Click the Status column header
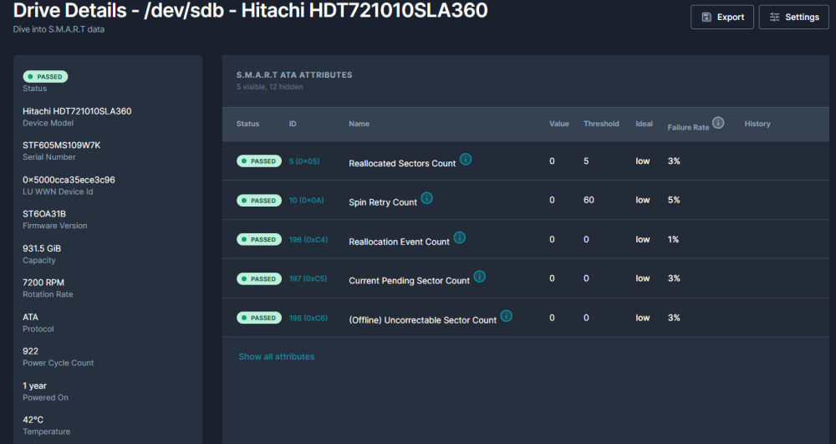836x444 pixels. click(247, 124)
